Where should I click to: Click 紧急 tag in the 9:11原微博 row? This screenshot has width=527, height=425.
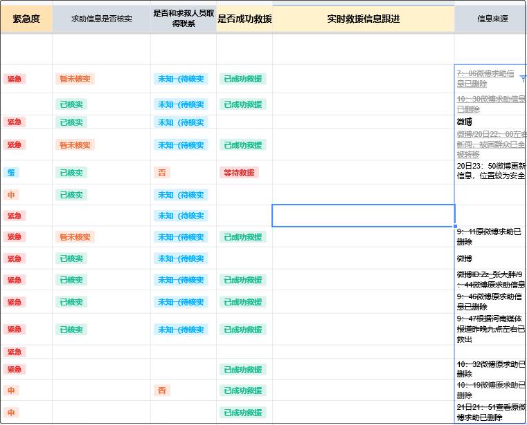(15, 236)
